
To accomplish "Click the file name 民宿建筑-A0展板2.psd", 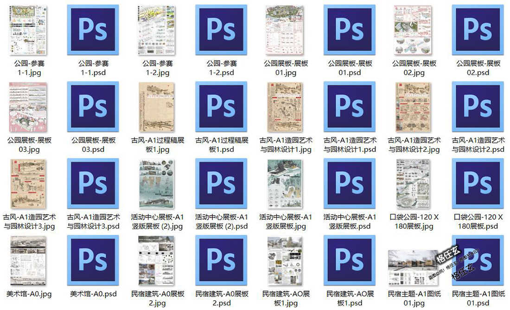I will pos(222,298).
